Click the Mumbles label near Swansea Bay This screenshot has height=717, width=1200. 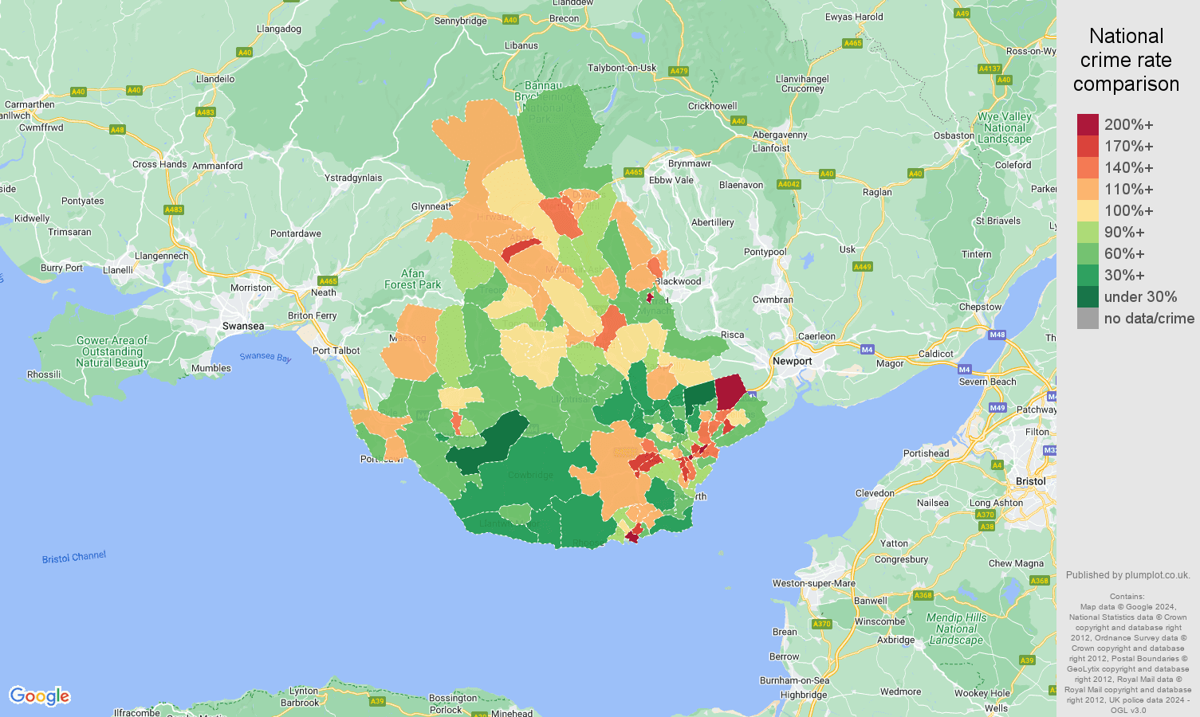pyautogui.click(x=211, y=368)
